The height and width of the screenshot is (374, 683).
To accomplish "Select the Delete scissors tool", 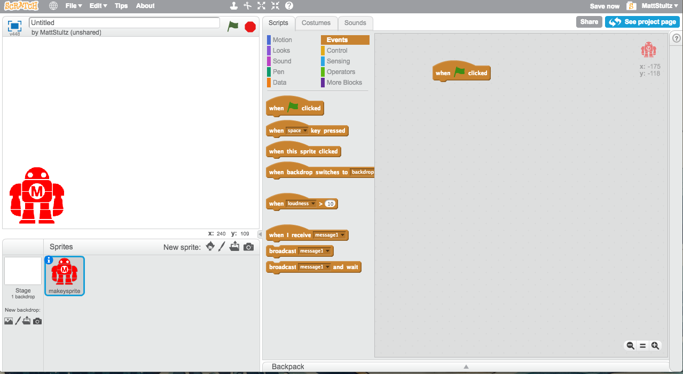I will (248, 6).
